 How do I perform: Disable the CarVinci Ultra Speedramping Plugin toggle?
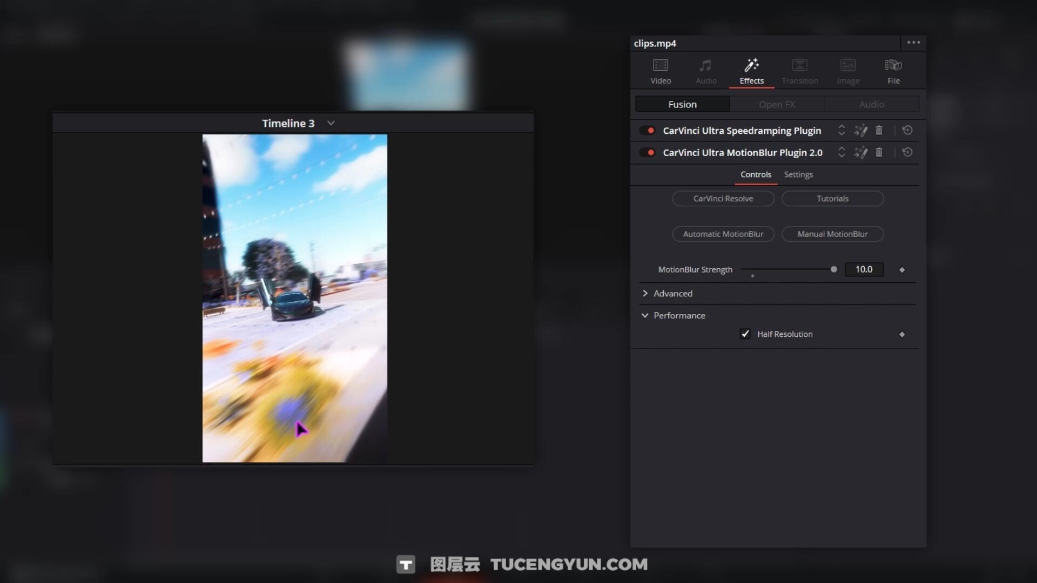[x=647, y=131]
